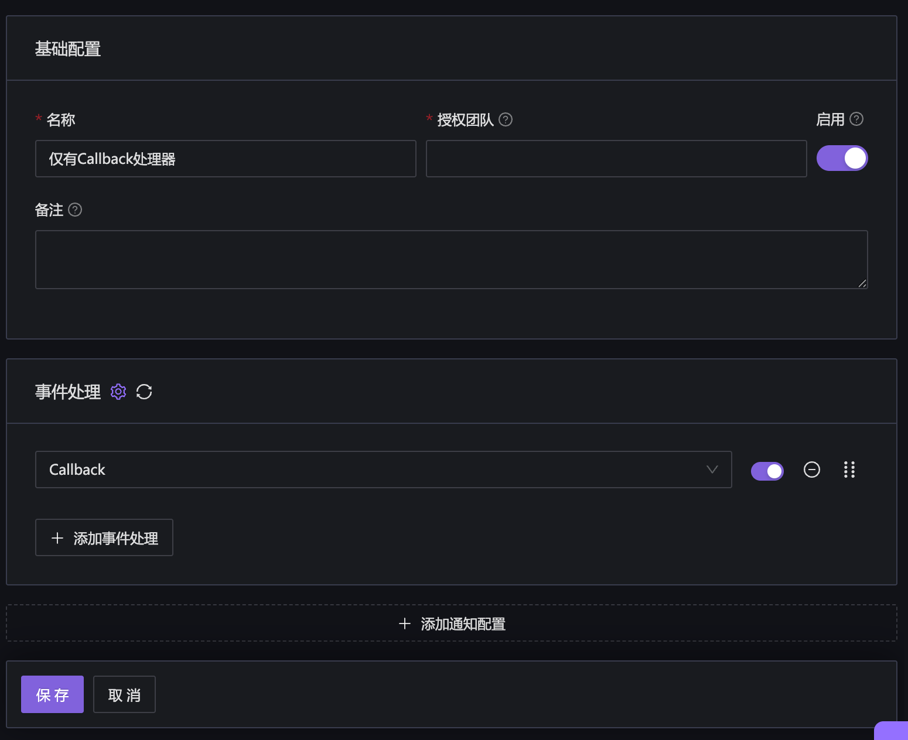
Task: Select the 事件处理 section header
Action: click(67, 392)
